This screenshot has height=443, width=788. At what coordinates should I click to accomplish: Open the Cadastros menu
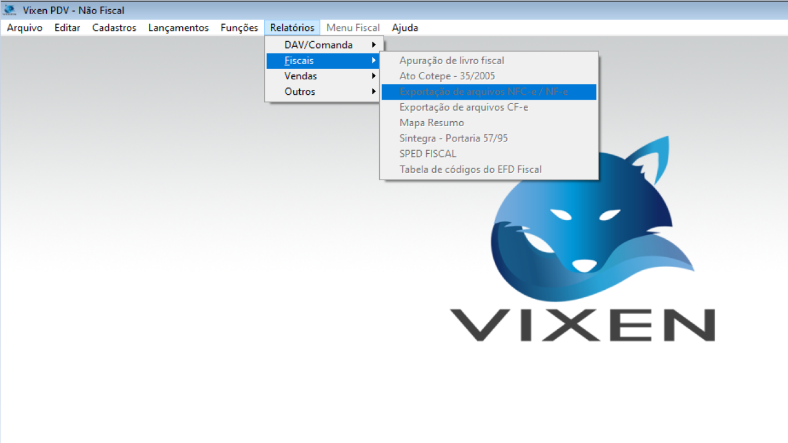[114, 28]
